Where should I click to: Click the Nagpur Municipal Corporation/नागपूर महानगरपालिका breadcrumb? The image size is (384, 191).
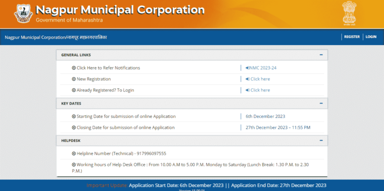[x=56, y=37]
